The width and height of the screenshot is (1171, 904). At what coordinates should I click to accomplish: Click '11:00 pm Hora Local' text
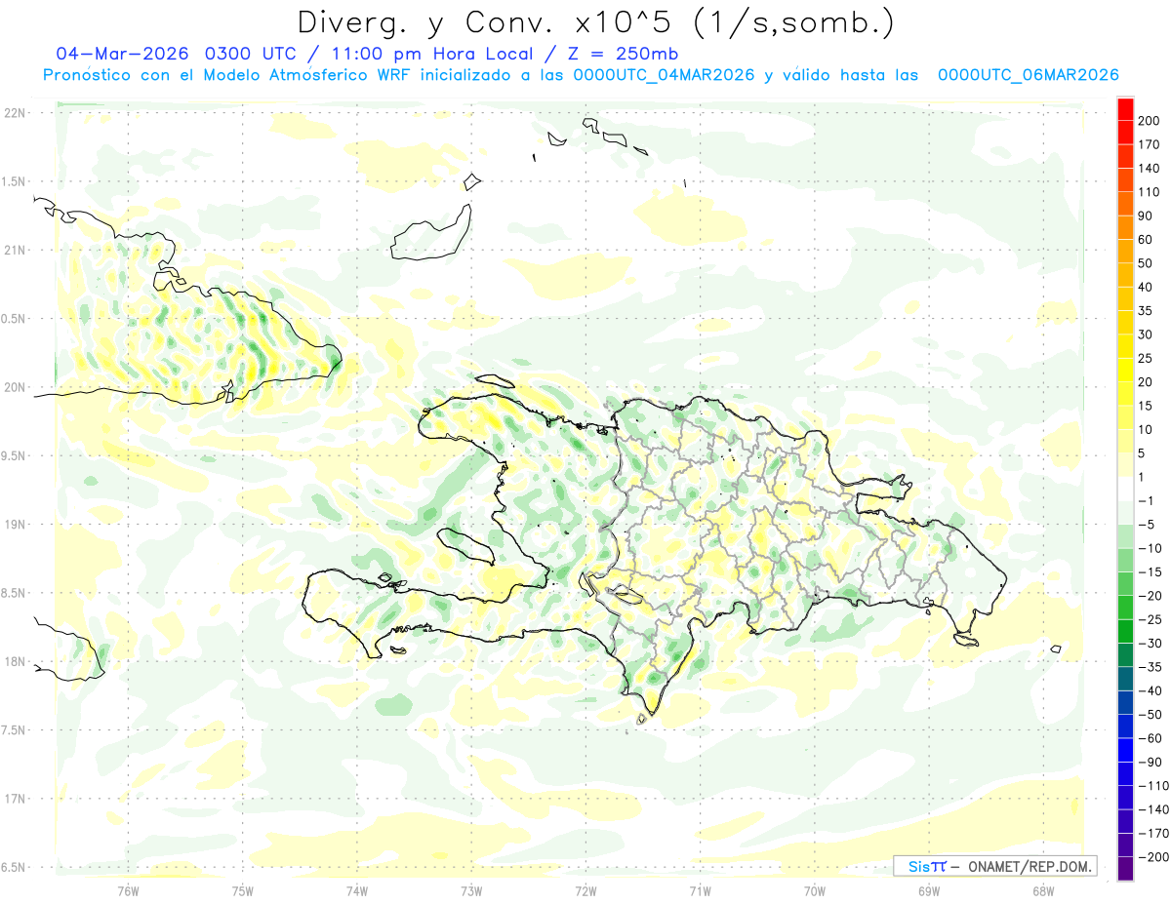coord(429,54)
